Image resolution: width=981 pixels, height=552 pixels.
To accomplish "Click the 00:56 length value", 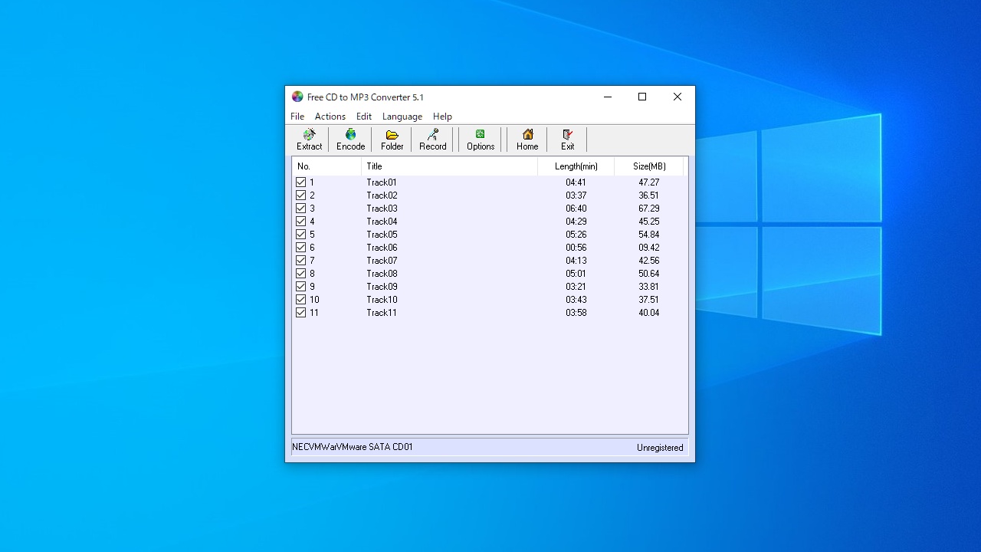I will pyautogui.click(x=576, y=248).
